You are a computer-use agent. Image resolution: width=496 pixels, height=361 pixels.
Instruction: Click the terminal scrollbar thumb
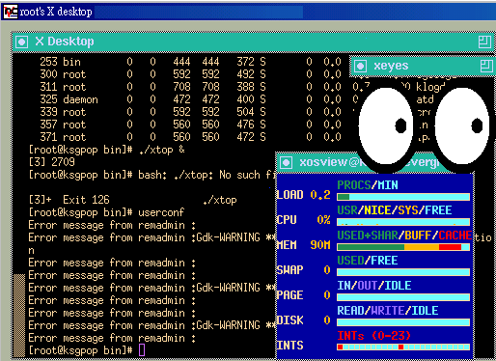pyautogui.click(x=19, y=316)
